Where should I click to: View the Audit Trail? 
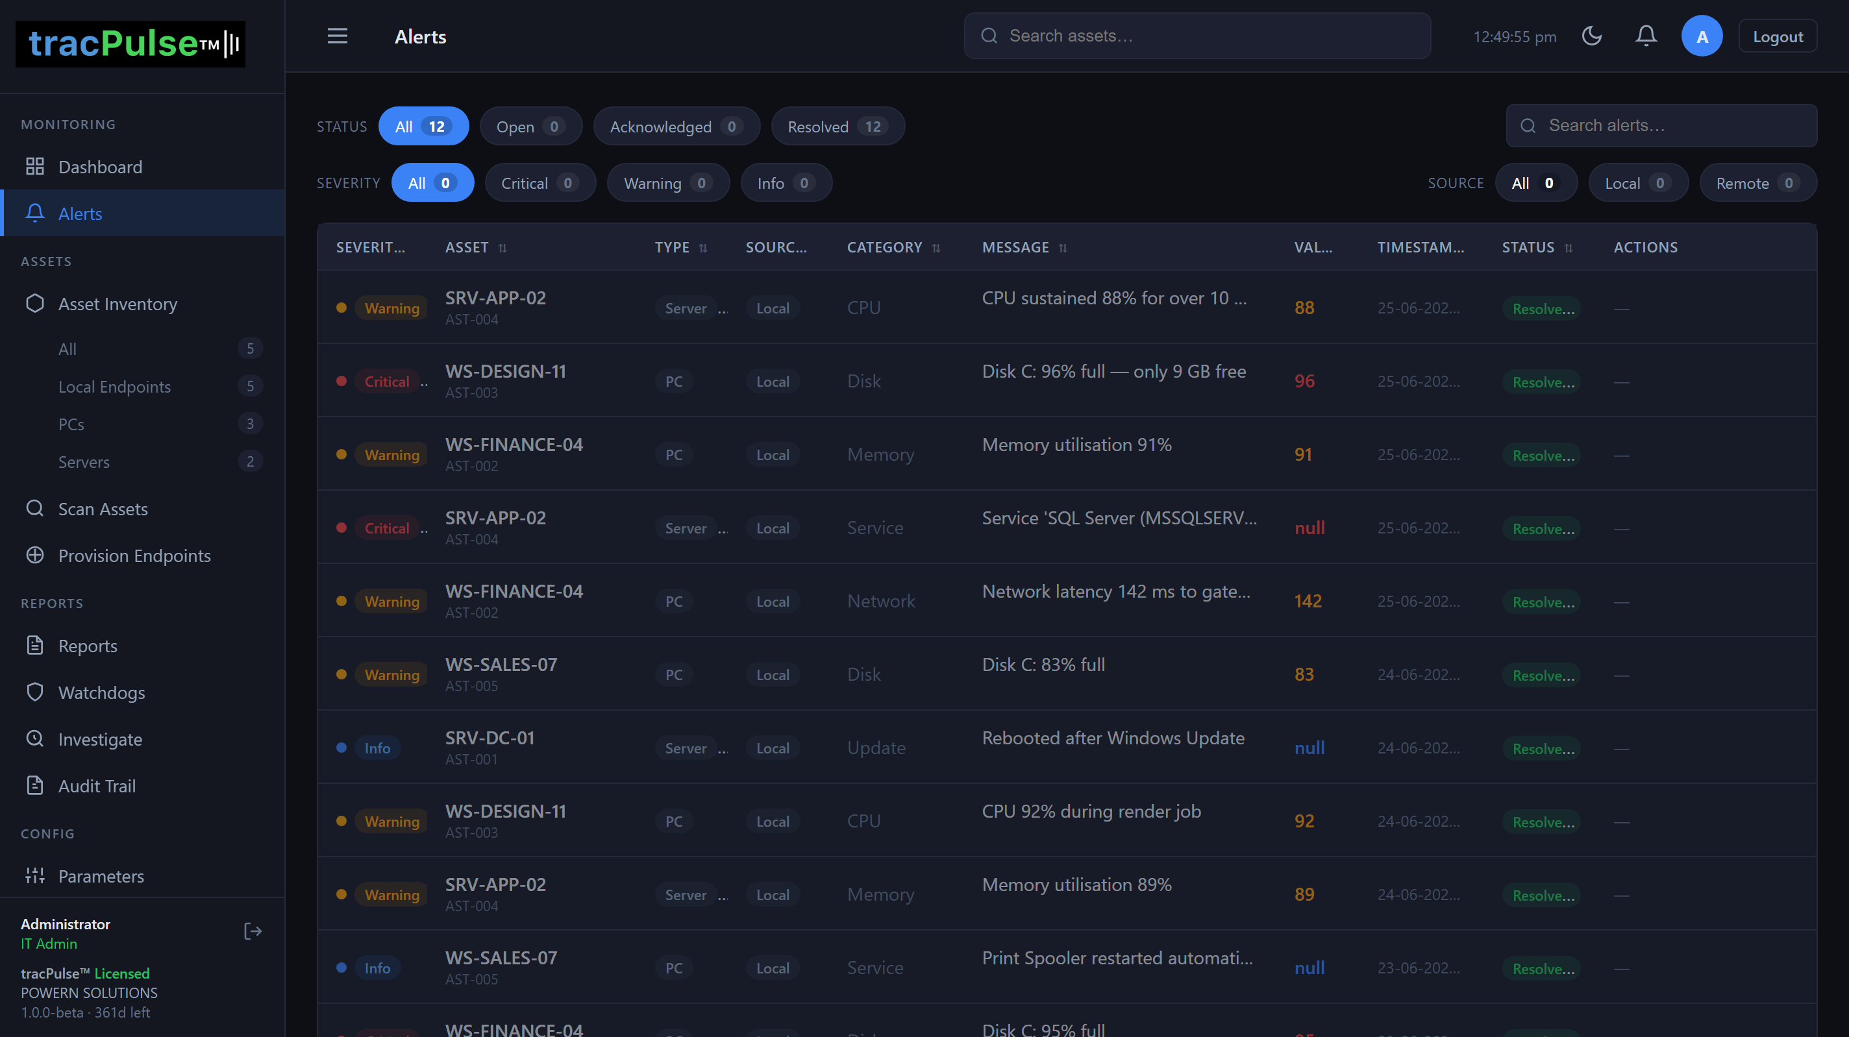click(143, 786)
